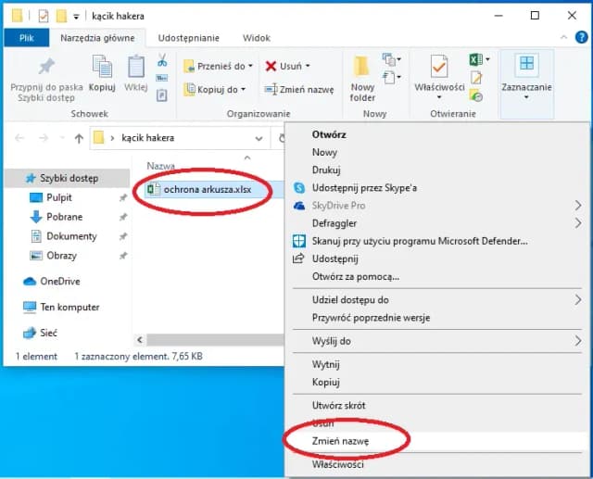Expand the Kopiuj do dropdown

244,90
